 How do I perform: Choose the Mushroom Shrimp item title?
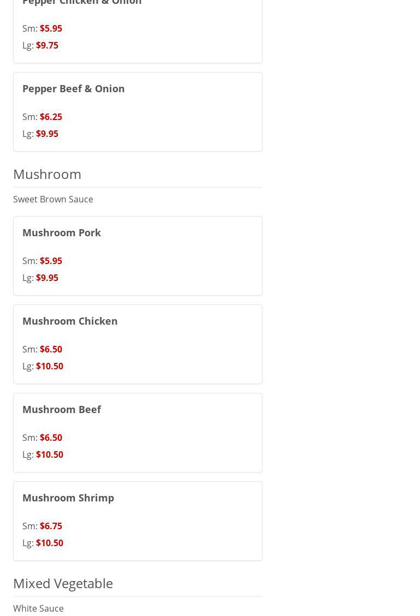pos(68,498)
